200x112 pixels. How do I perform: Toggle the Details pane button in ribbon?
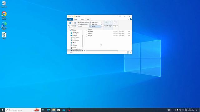click(75, 26)
